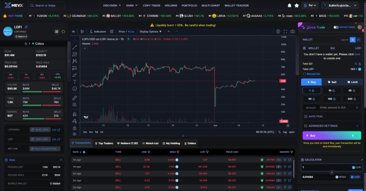Screen dimensions: 366x191
Task: Collapse the chart legend arrow
Action: click(85, 48)
